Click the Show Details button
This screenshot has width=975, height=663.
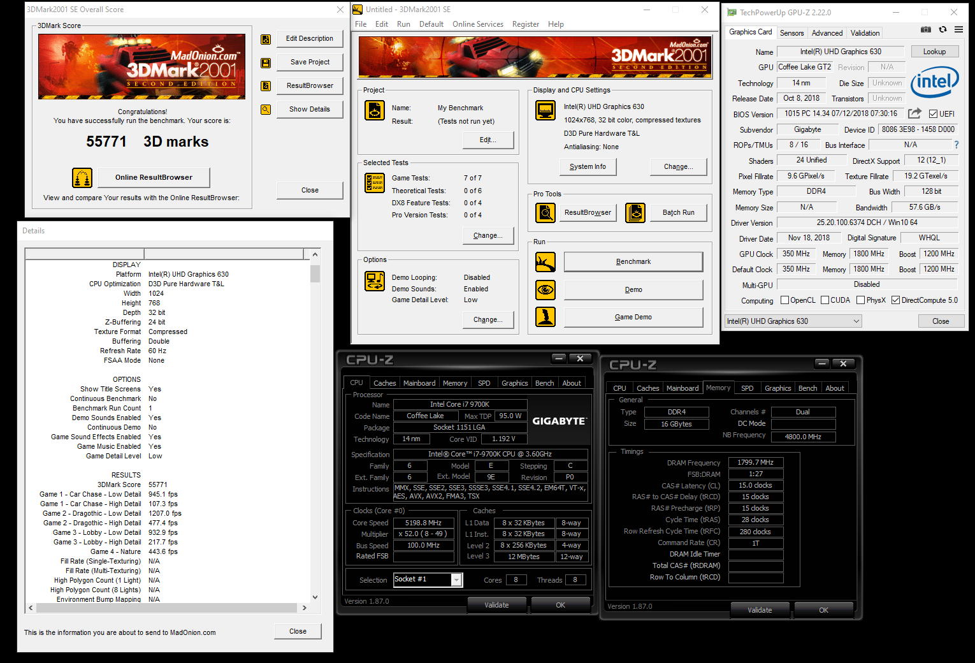[x=310, y=109]
